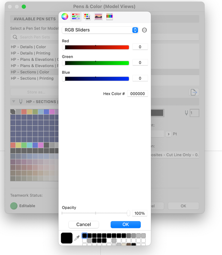Select the red pen in top row
Viewport: 222px width, 255px height.
click(x=24, y=112)
